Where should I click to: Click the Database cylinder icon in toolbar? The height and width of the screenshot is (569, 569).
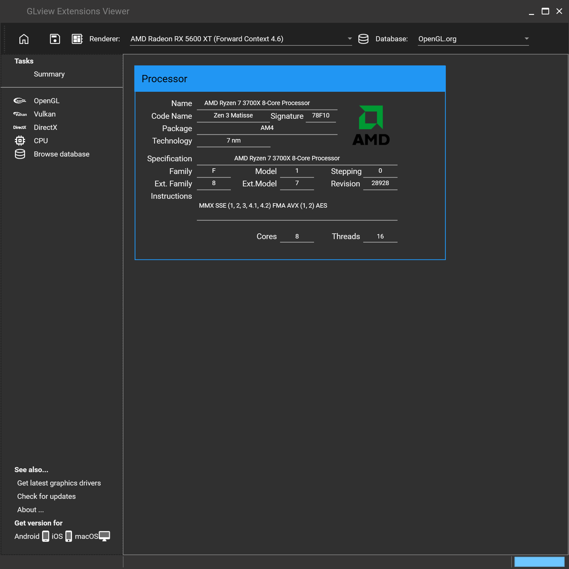point(363,39)
